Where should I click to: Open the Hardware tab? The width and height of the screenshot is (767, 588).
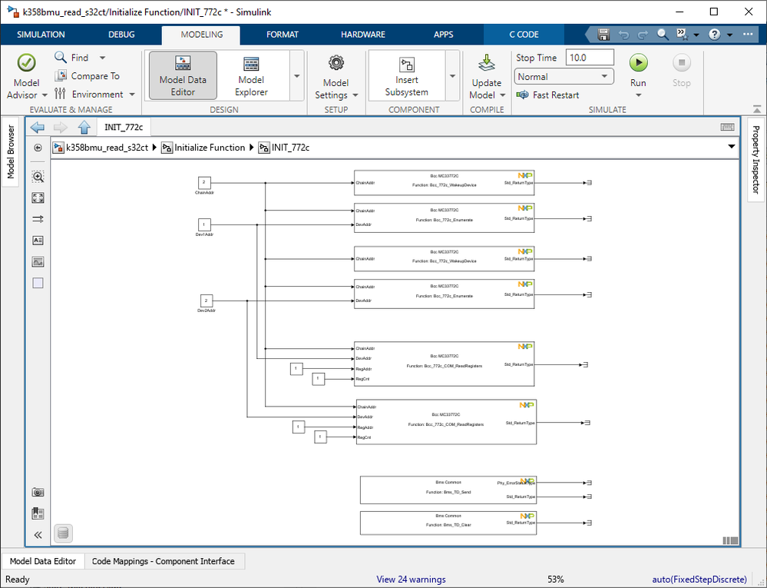point(363,35)
